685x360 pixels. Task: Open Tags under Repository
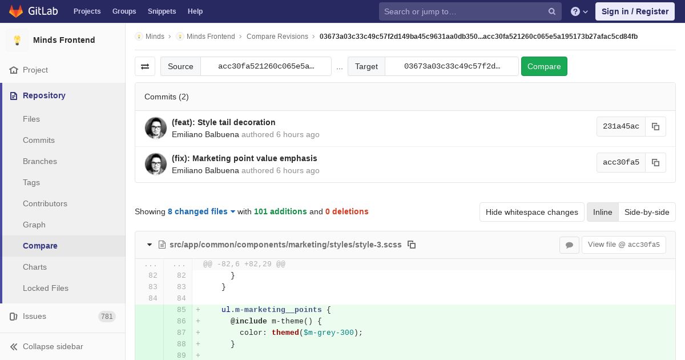click(x=31, y=182)
